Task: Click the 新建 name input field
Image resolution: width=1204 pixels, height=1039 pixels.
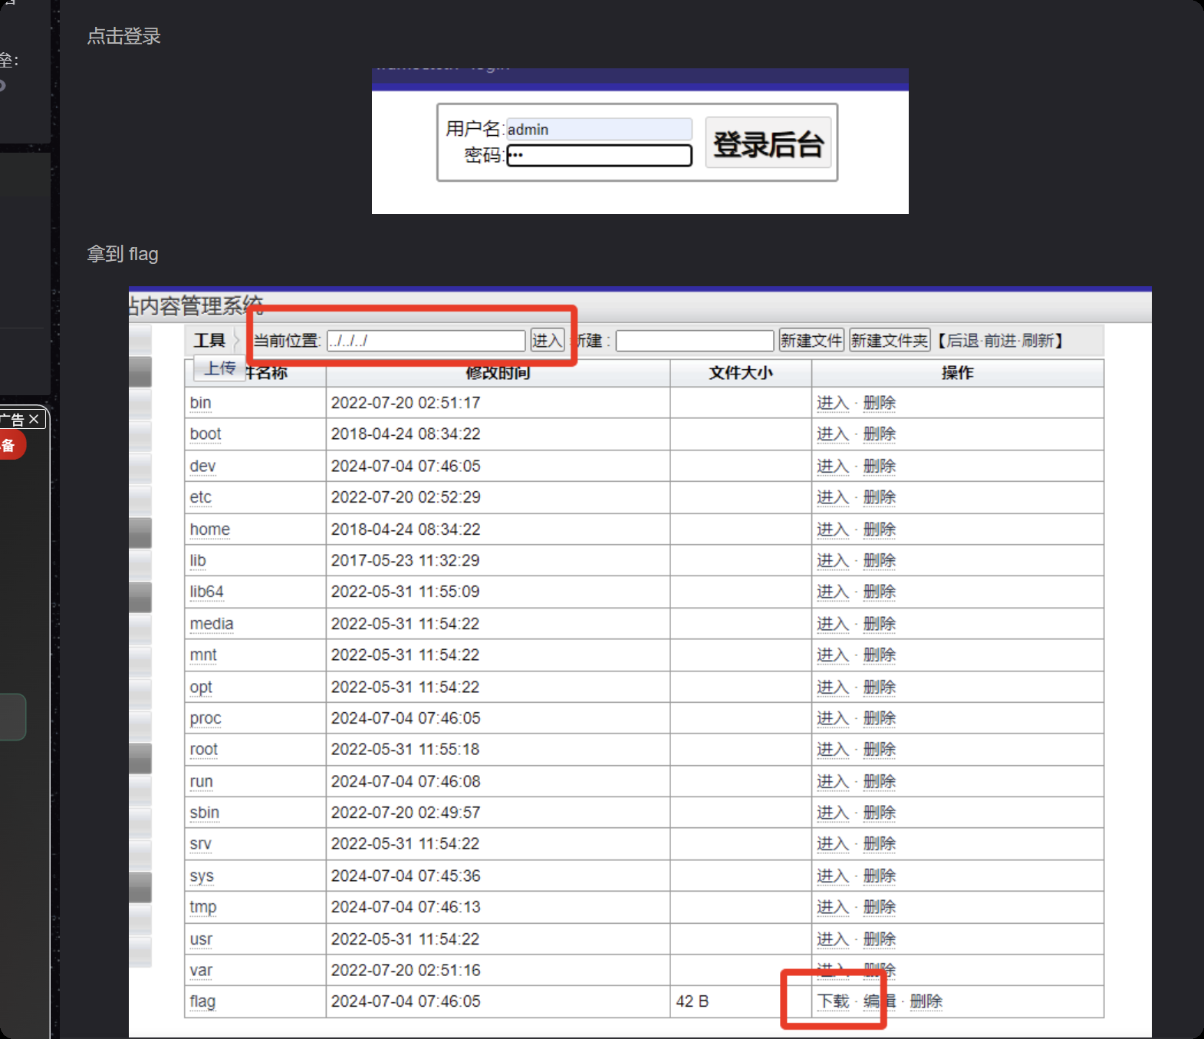Action: (694, 341)
